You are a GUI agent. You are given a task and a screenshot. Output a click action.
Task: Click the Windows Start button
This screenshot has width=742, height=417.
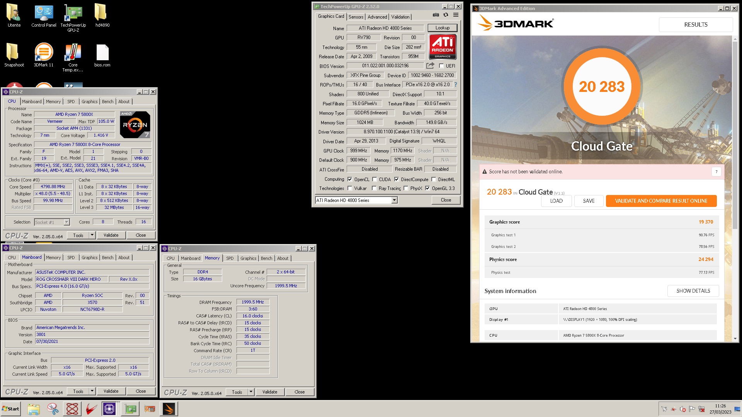10,409
